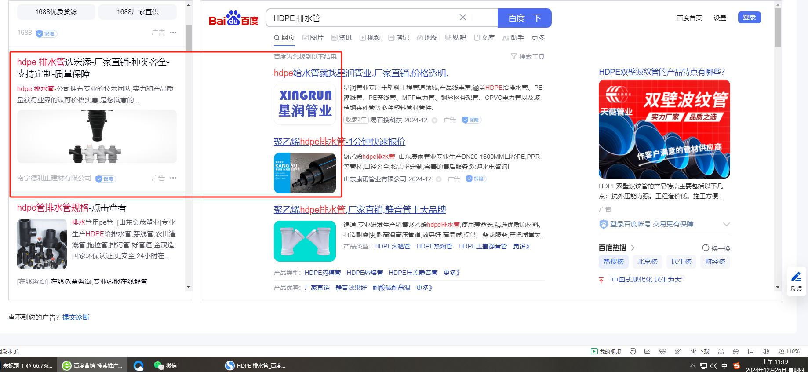This screenshot has height=372, width=808.
Task: Switch to the 图片 tab
Action: pyautogui.click(x=313, y=38)
